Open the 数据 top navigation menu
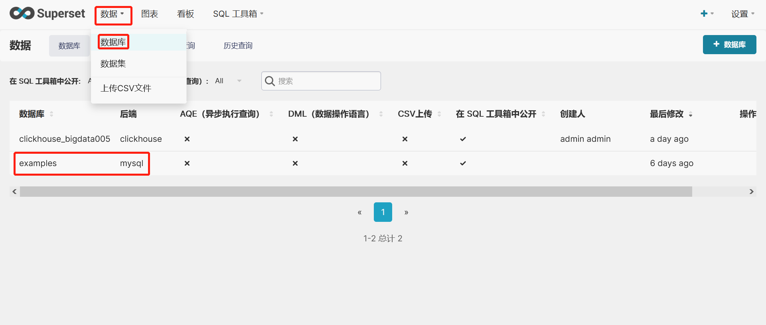Image resolution: width=766 pixels, height=325 pixels. (x=112, y=14)
